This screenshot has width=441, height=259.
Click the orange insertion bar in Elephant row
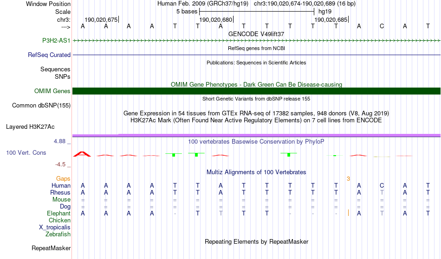click(348, 213)
